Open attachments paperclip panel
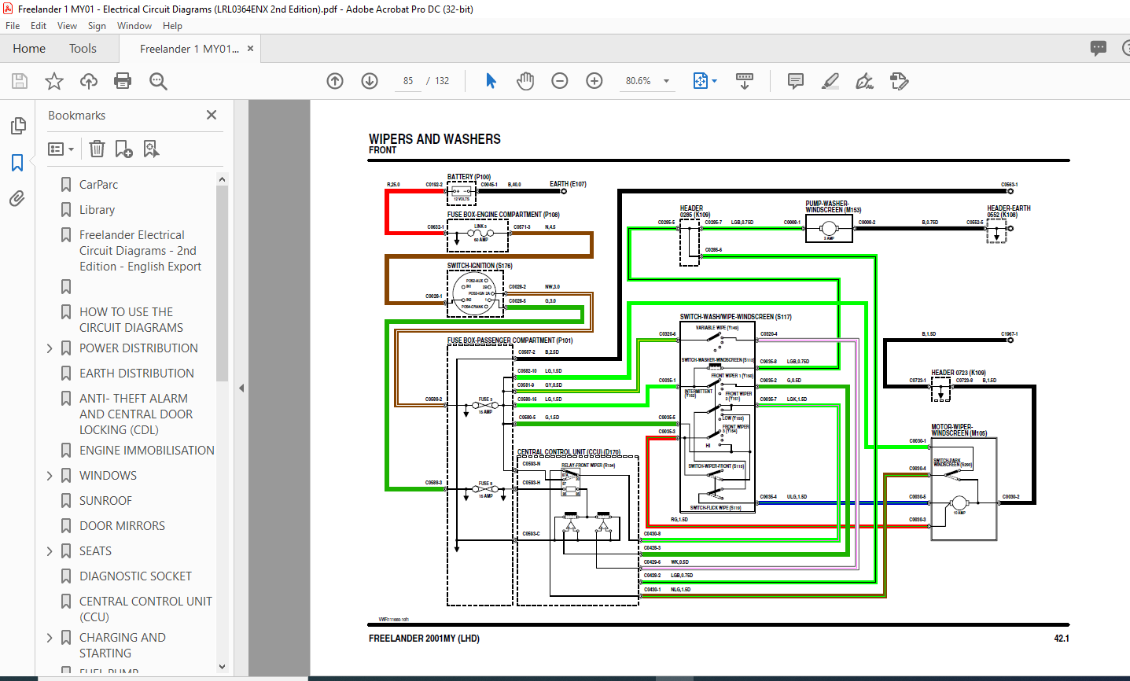Image resolution: width=1130 pixels, height=681 pixels. tap(17, 199)
